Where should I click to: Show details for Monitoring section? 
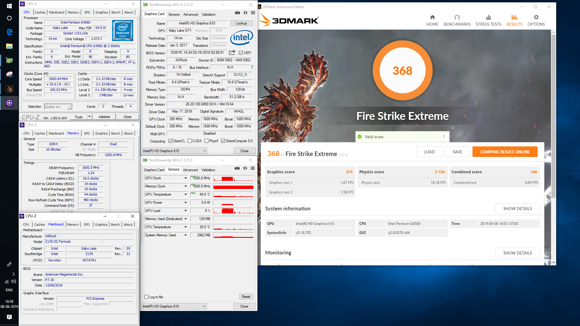pos(517,253)
